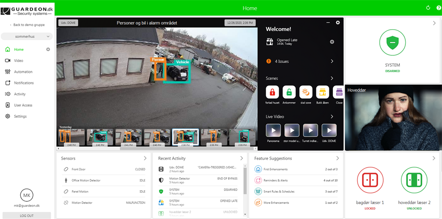Click the refresh icon in green header
This screenshot has height=219, width=442.
[428, 8]
